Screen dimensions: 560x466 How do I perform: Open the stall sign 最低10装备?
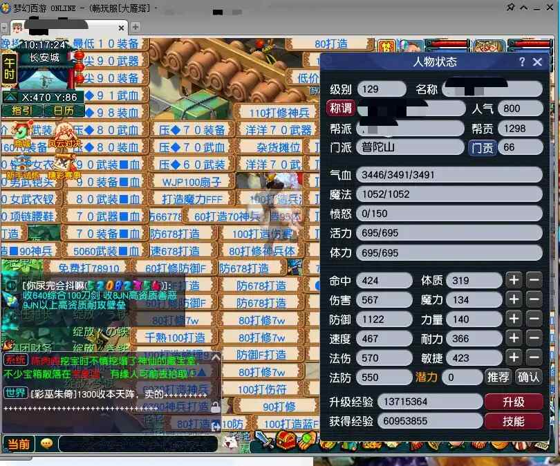click(x=106, y=44)
